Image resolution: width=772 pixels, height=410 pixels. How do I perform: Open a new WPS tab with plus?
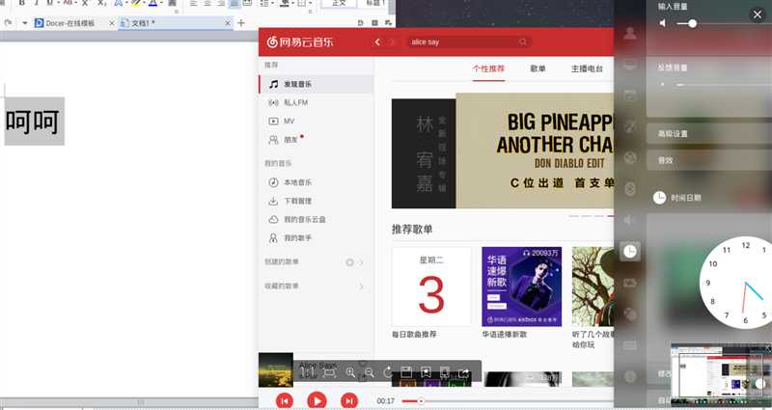(240, 23)
